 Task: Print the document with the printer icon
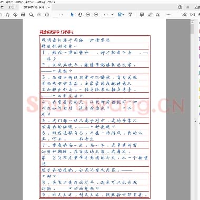tap(23, 15)
